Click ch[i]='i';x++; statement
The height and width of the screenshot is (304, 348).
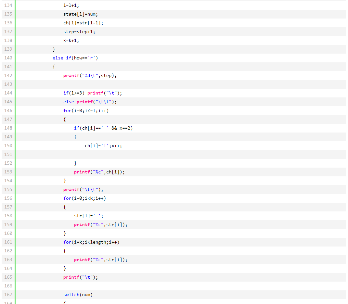(x=103, y=146)
